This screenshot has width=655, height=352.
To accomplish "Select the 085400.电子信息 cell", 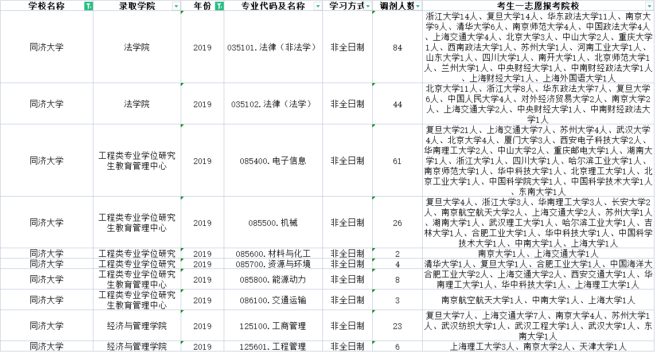I will click(x=274, y=161).
